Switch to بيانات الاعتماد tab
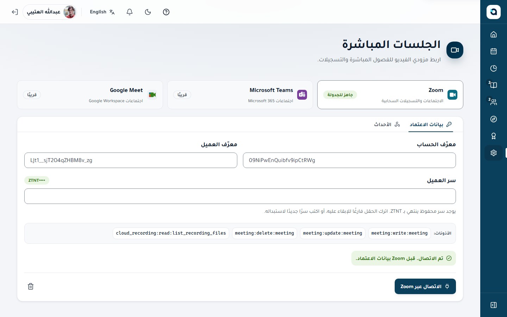 coord(431,124)
